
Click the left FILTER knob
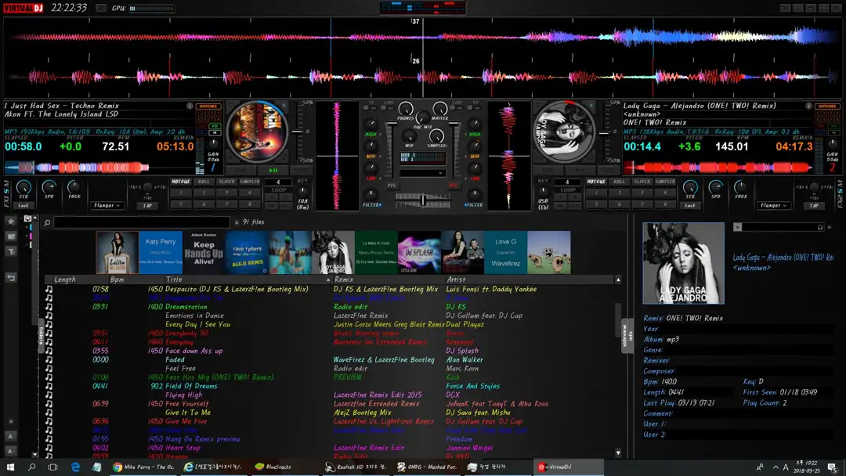click(x=371, y=194)
